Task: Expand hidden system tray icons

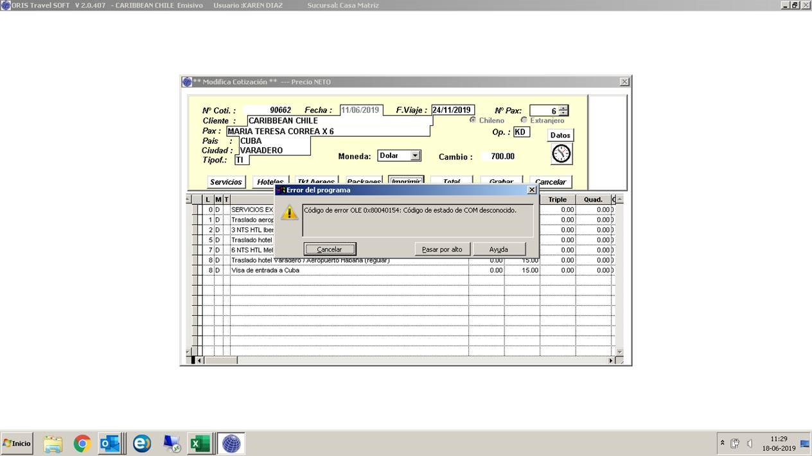Action: tap(723, 443)
